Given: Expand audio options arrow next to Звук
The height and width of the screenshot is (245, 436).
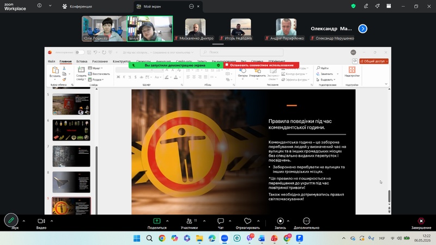Looking at the screenshot, I should click(23, 221).
